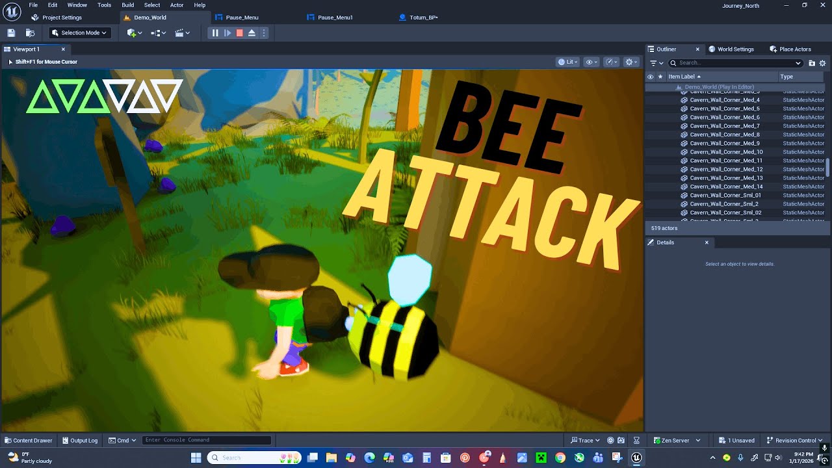Image resolution: width=832 pixels, height=468 pixels.
Task: Sort by the Type column header
Action: pos(786,77)
